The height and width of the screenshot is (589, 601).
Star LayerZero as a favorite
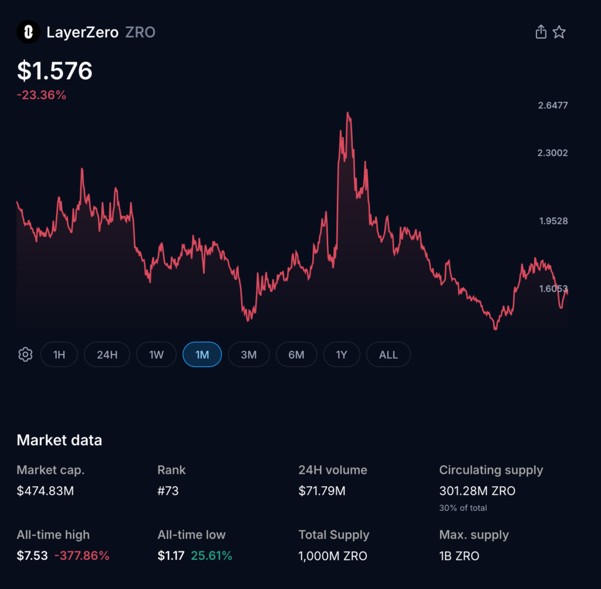click(559, 32)
